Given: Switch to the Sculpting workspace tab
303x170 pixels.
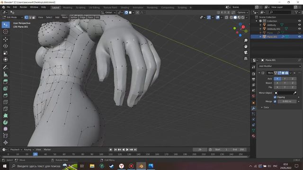Looking at the screenshot, I should 80,8.
